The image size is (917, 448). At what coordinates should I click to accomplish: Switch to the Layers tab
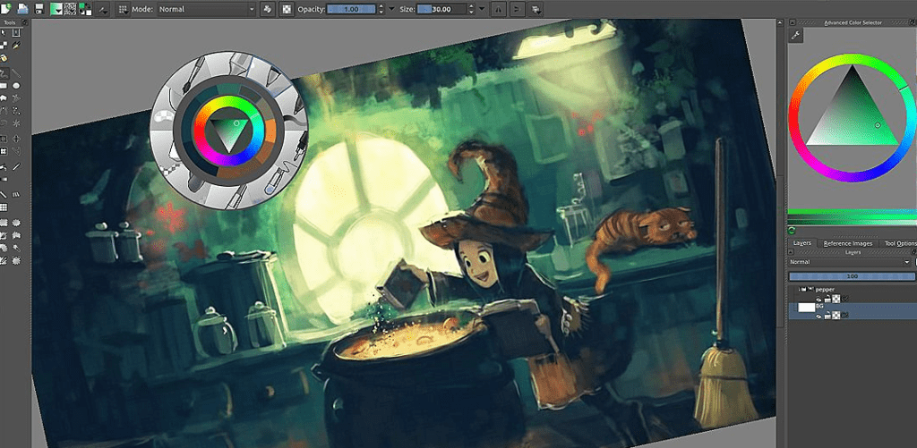pos(801,243)
